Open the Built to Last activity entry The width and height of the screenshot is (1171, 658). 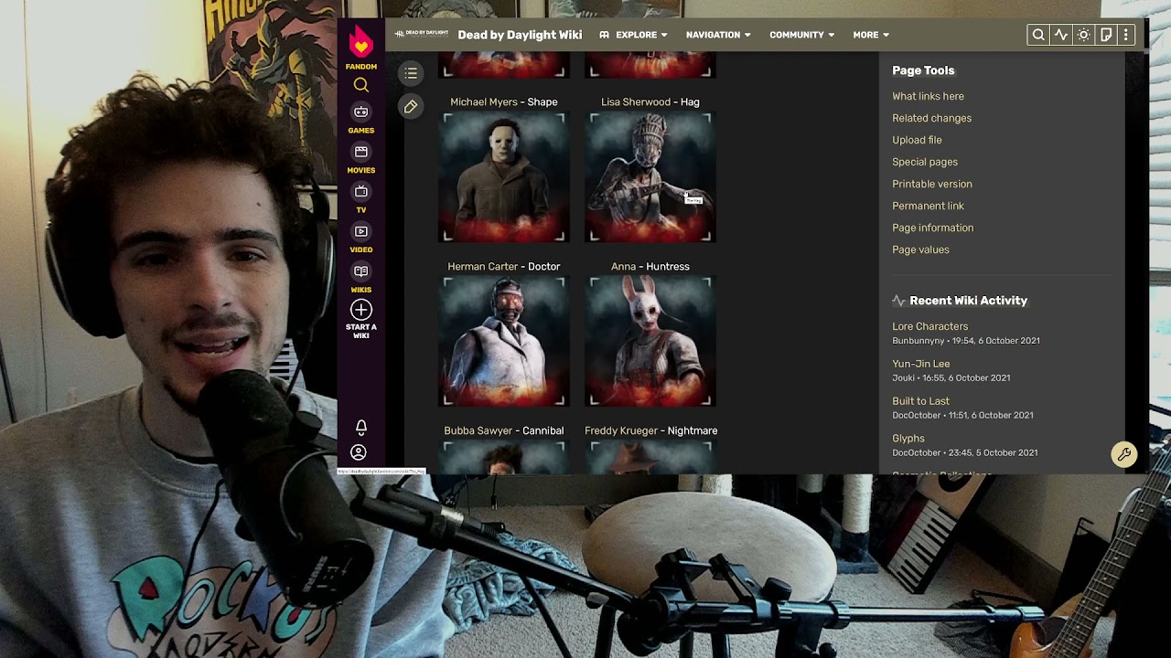[920, 401]
